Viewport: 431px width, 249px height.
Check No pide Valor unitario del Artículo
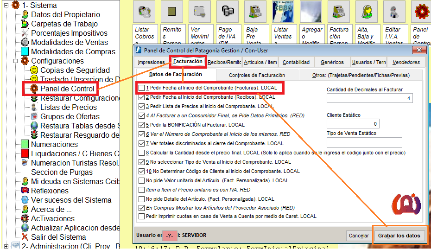click(141, 180)
